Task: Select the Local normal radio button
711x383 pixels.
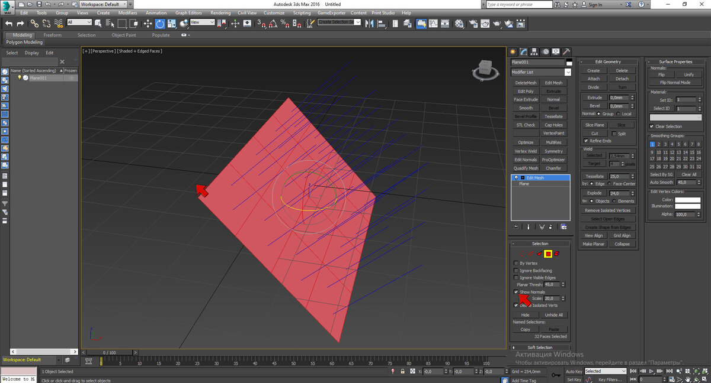Action: tap(618, 113)
